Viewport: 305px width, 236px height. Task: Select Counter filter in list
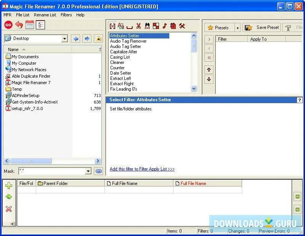tap(117, 68)
